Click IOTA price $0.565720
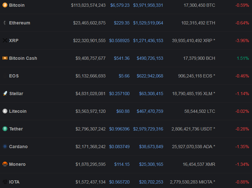 pyautogui.click(x=119, y=182)
